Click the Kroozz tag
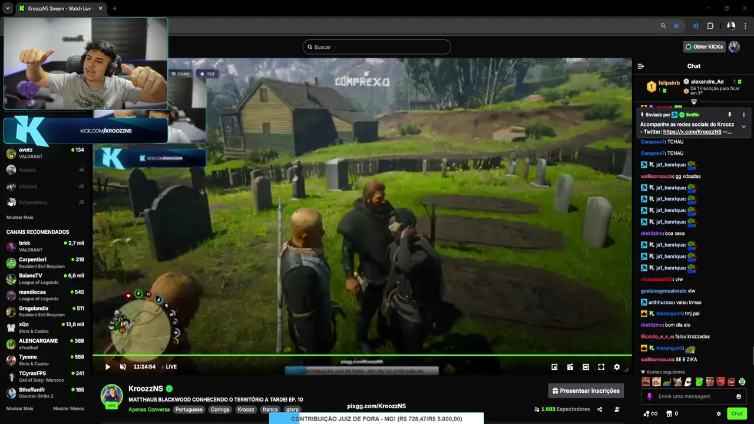 click(x=246, y=409)
